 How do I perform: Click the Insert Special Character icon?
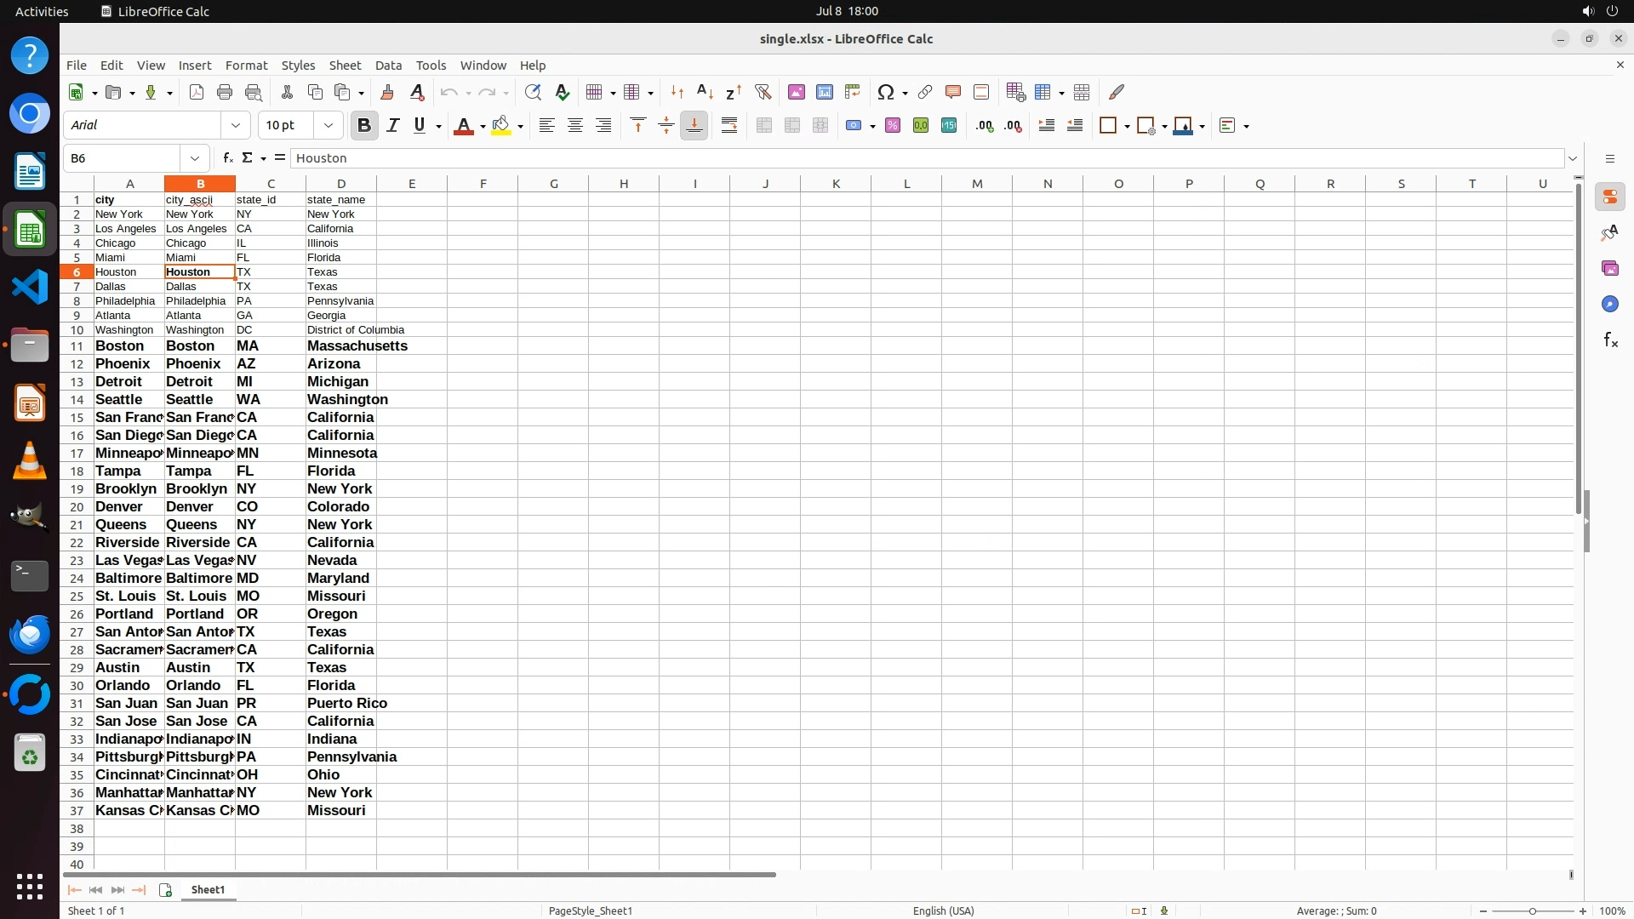coord(886,92)
